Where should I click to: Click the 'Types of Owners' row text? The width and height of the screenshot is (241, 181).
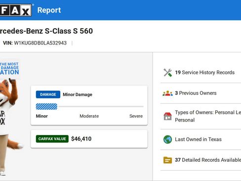[x=208, y=116]
